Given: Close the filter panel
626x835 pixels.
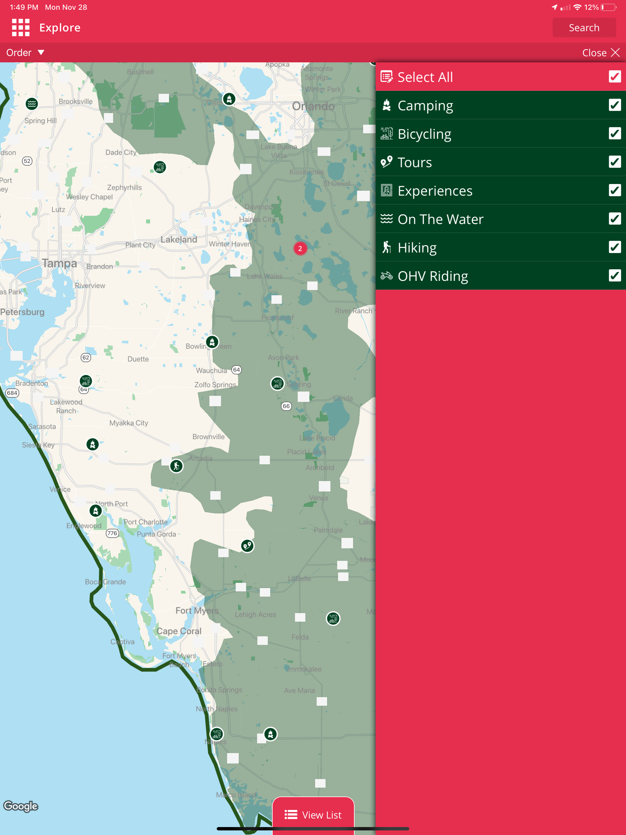Looking at the screenshot, I should tap(601, 53).
